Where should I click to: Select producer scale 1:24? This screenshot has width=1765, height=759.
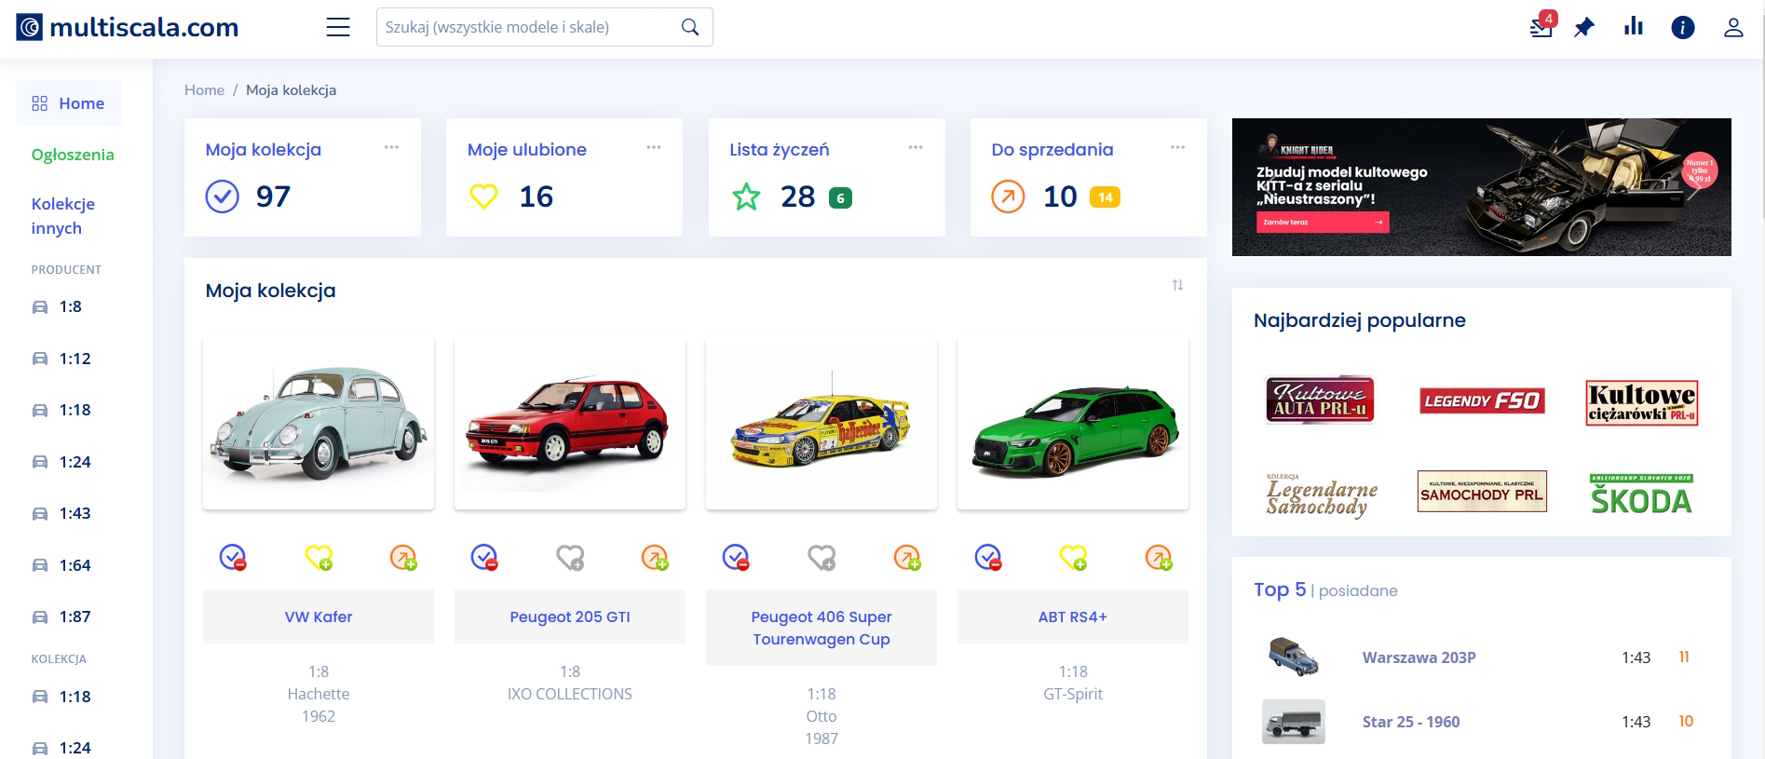coord(61,462)
